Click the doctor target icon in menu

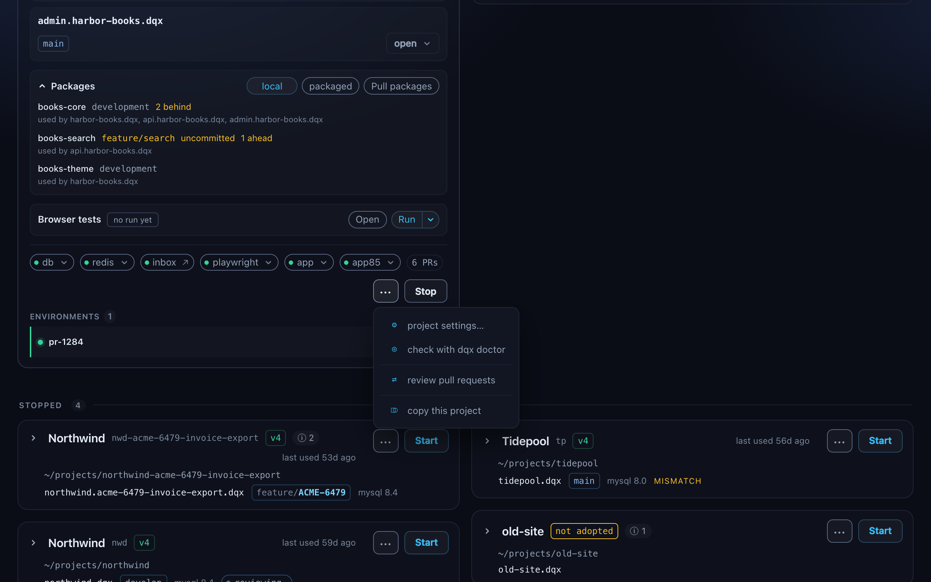coord(394,350)
